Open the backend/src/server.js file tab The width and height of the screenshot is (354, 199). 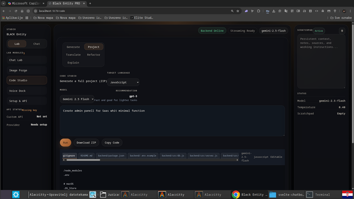[x=203, y=156]
